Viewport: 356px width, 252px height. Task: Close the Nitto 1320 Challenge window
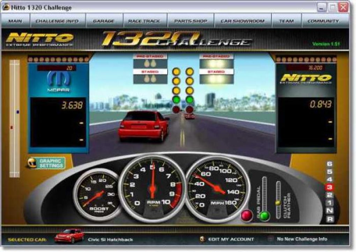[343, 7]
